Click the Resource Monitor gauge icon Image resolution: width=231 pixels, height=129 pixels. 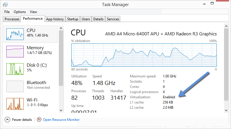pos(39,119)
